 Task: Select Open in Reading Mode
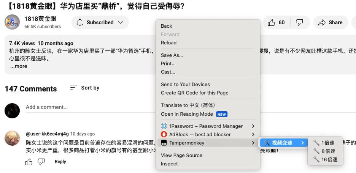tap(208, 114)
